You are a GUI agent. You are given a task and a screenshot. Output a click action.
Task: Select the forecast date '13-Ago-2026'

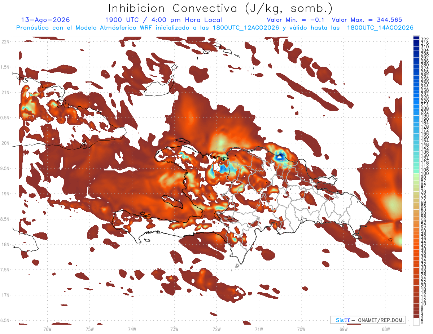pyautogui.click(x=45, y=20)
